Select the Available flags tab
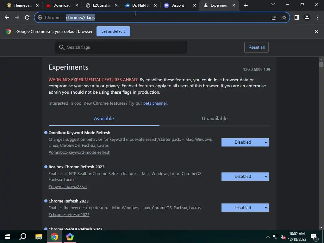 [104, 119]
